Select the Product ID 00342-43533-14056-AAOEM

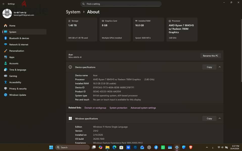coord(107,91)
